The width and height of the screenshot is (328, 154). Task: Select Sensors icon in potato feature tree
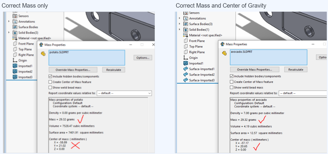[x=15, y=16]
